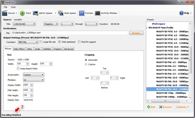Select WebTV HD 720p - 2000Kbps preset
Viewport: 195px width, 118px height.
pyautogui.click(x=171, y=93)
